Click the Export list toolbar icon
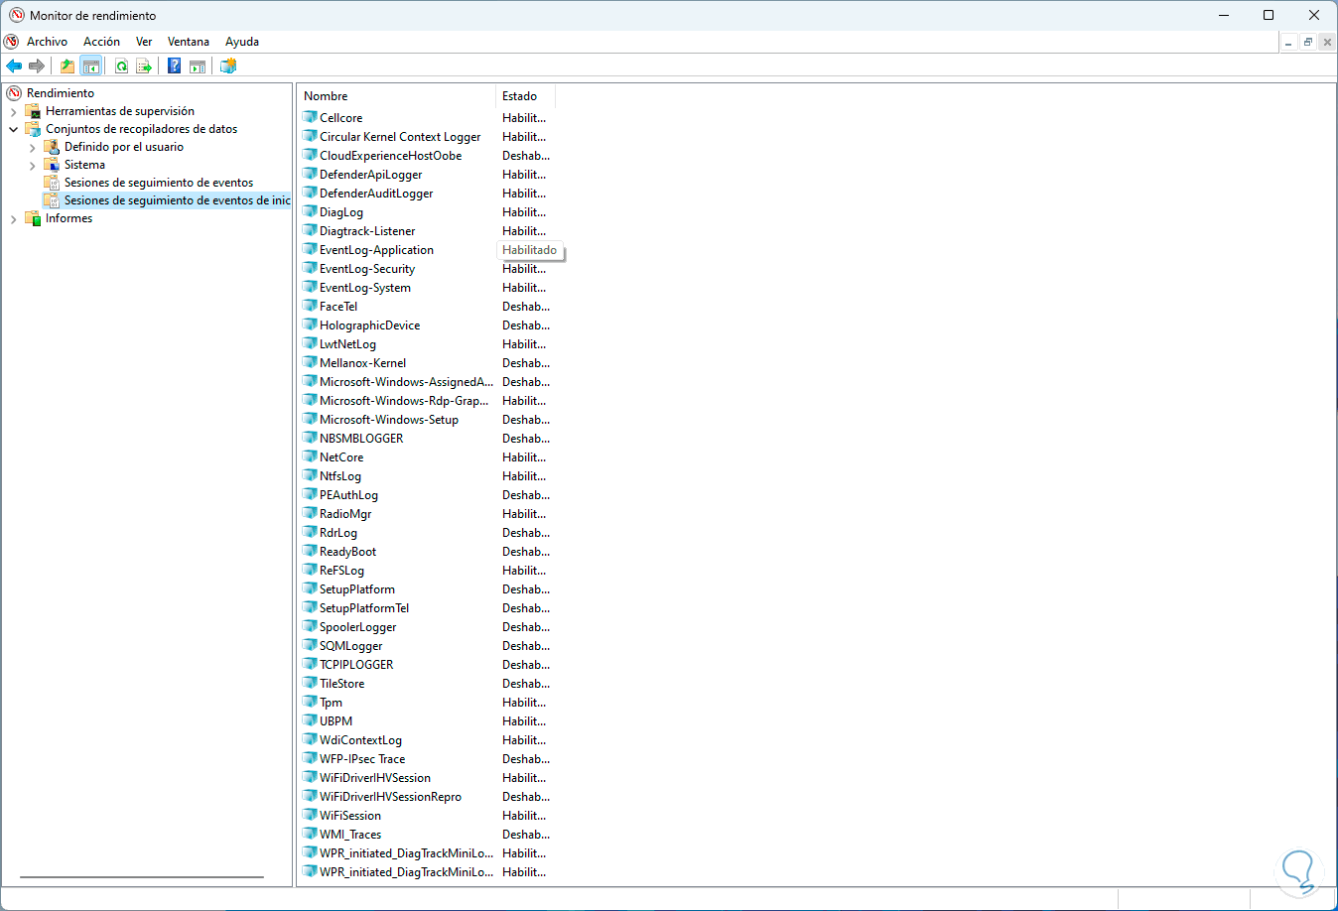The width and height of the screenshot is (1338, 911). click(144, 66)
